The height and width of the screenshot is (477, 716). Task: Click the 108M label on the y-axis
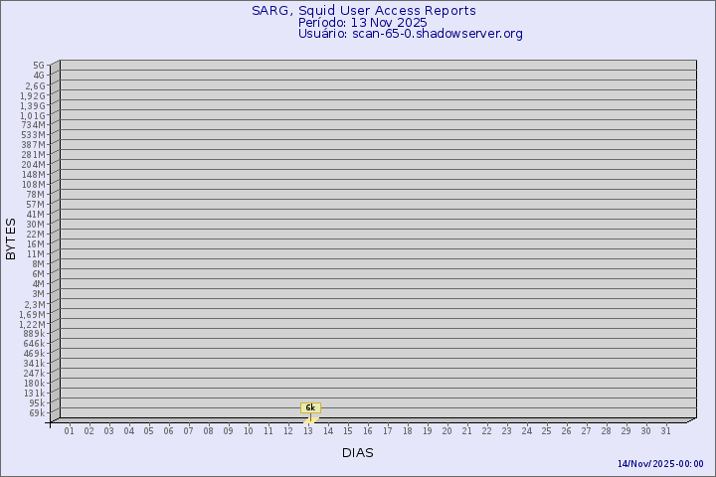[x=34, y=185]
